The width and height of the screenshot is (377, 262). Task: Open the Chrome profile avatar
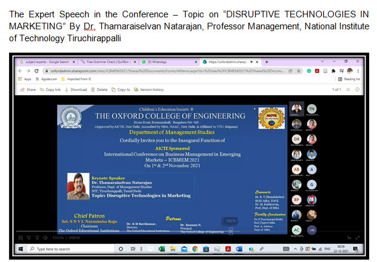pos(350,71)
